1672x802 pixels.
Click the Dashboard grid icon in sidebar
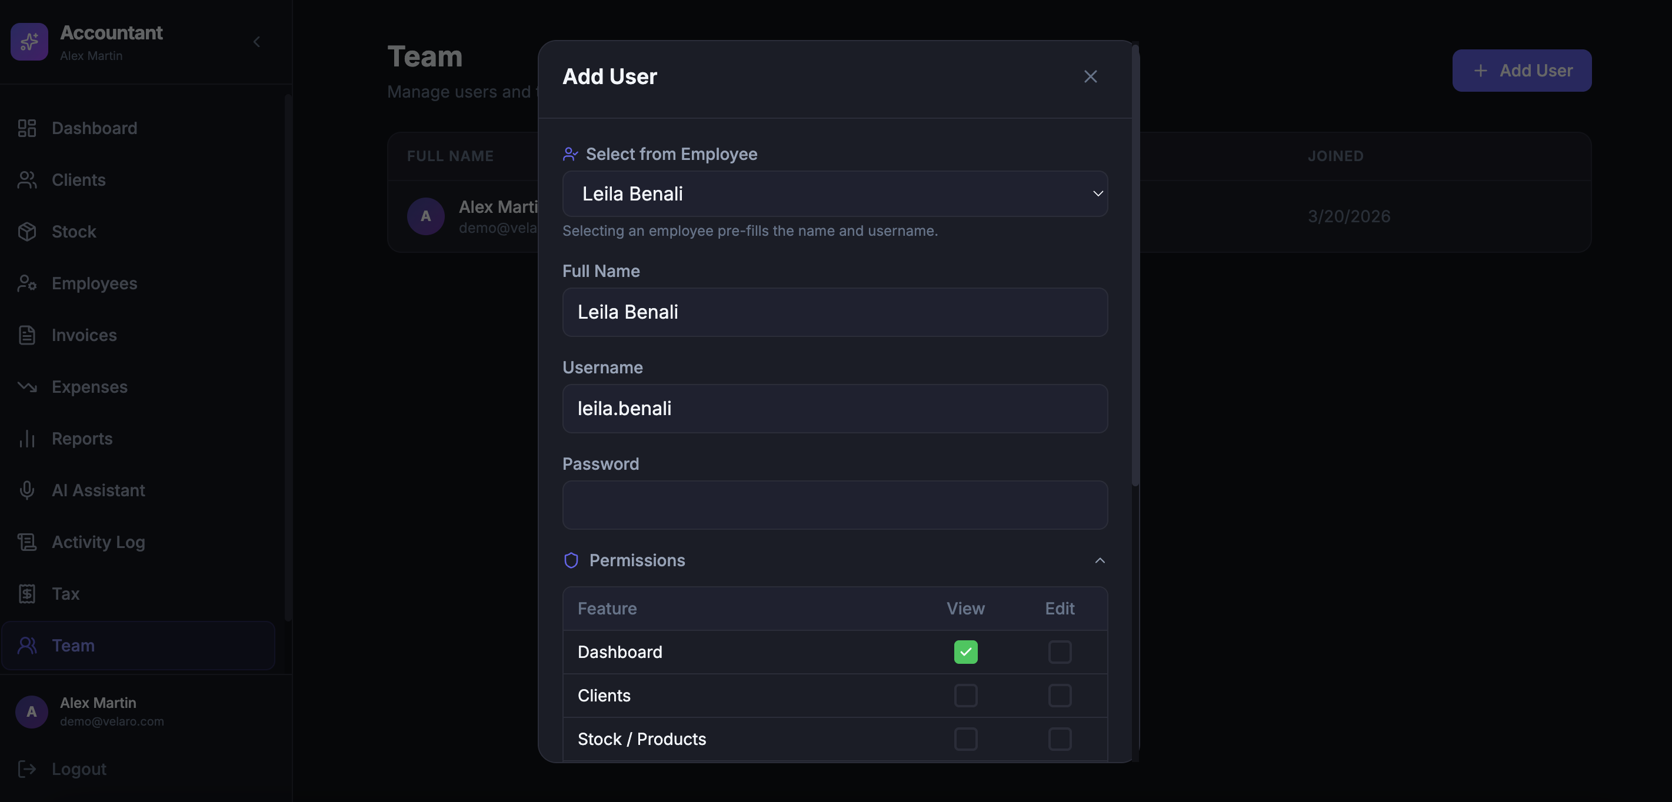(x=26, y=128)
